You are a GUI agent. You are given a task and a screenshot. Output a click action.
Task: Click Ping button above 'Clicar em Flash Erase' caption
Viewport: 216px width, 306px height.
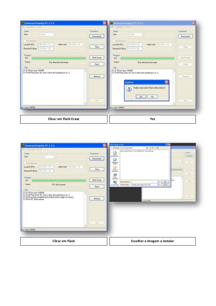coord(97,47)
